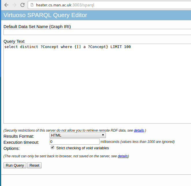
Task: Open the Results Format HTML dropdown
Action: 78,135
